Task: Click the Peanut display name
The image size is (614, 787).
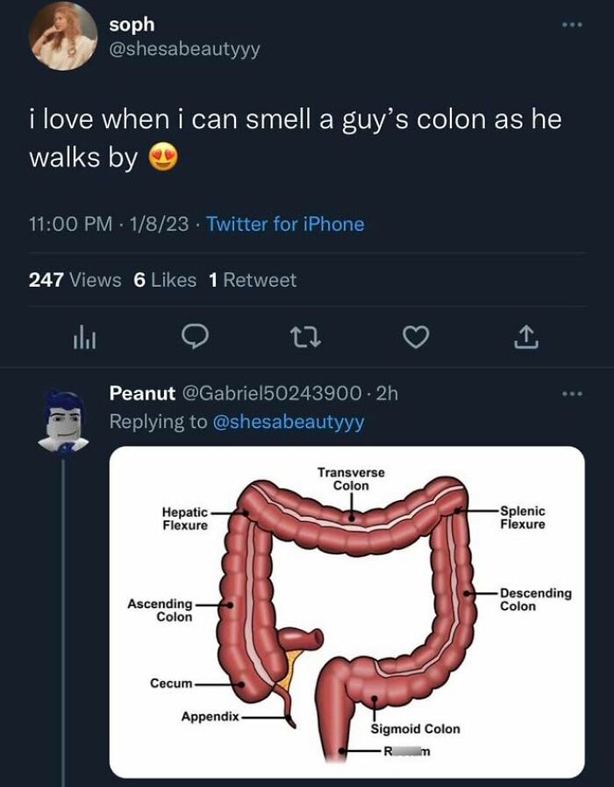Action: click(x=142, y=394)
